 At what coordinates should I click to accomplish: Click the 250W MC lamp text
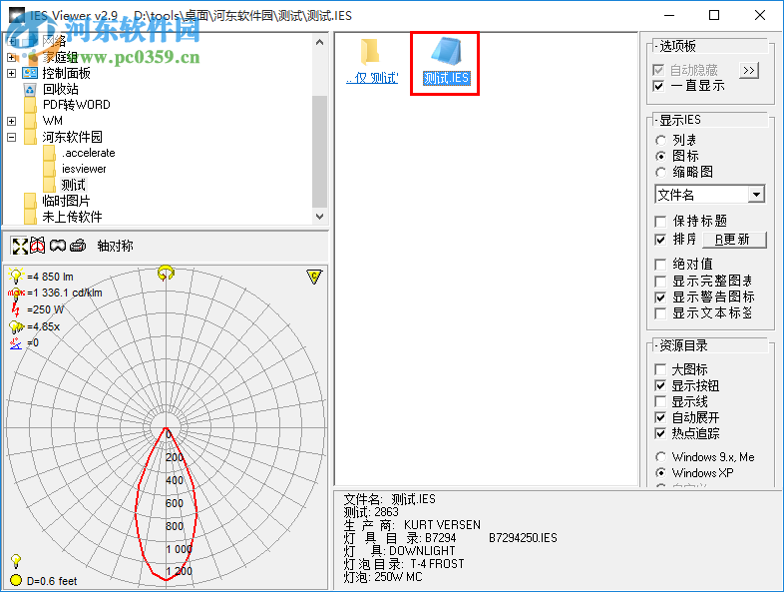pos(398,577)
